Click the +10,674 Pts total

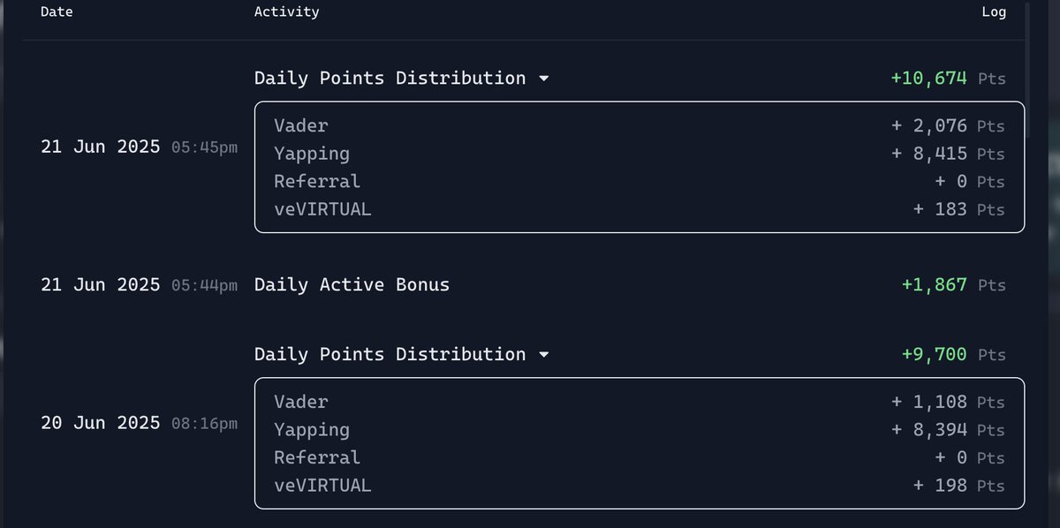(x=948, y=79)
